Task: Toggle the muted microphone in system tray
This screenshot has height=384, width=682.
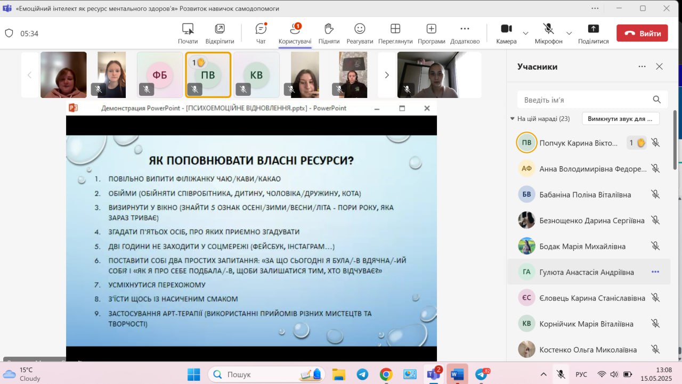Action: pyautogui.click(x=561, y=374)
